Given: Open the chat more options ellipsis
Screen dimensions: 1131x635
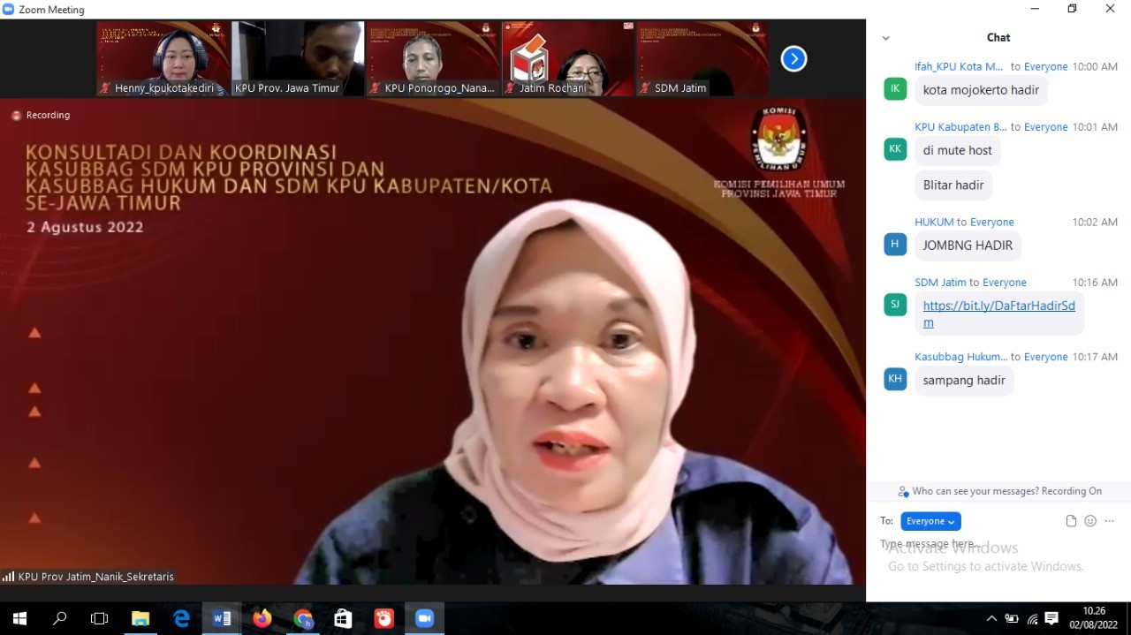Looking at the screenshot, I should pos(1110,521).
